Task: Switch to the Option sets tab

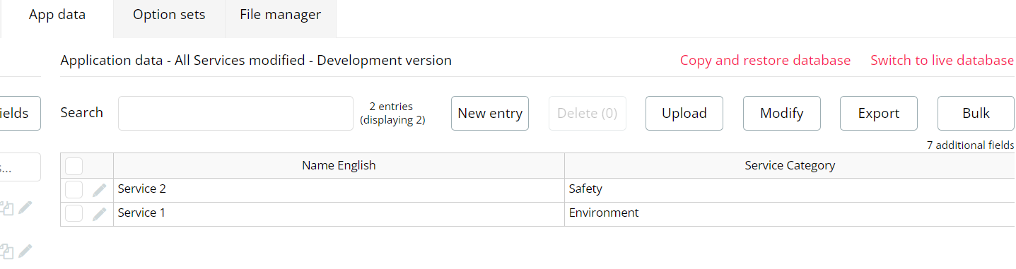Action: coord(169,15)
